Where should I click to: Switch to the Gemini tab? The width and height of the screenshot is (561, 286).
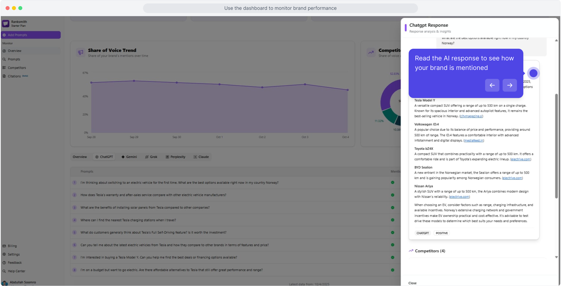tap(129, 157)
